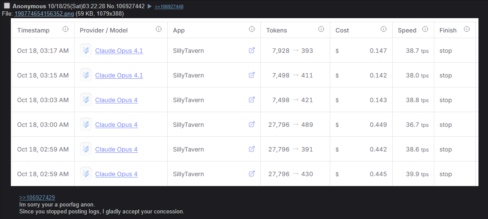Show info icon for Timestamp column
Screen dimensions: 488x219
pyautogui.click(x=65, y=29)
